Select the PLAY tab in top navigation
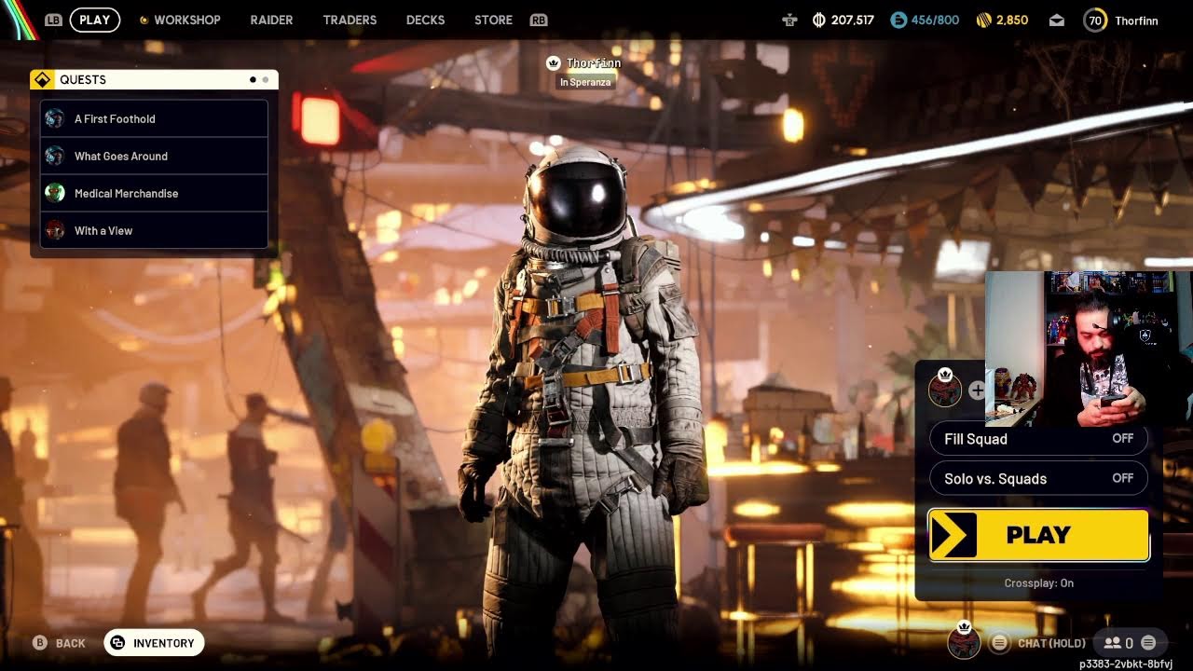This screenshot has height=671, width=1193. tap(95, 20)
